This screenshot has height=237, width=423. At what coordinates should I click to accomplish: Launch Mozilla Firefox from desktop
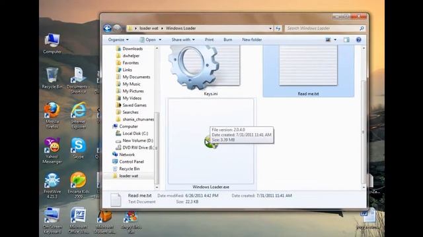(52, 116)
